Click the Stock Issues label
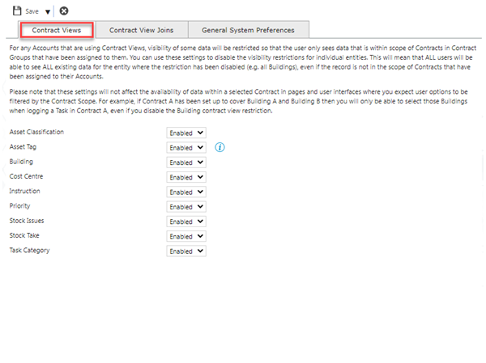Screen dimensions: 486x363 (x=28, y=221)
